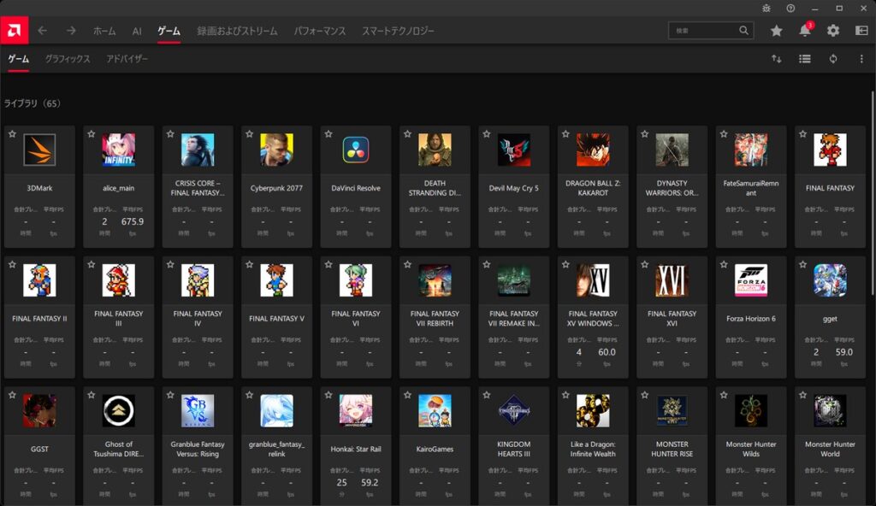Image resolution: width=876 pixels, height=506 pixels.
Task: Open the DYNASTY WARRIORS thumbnail
Action: tap(672, 150)
